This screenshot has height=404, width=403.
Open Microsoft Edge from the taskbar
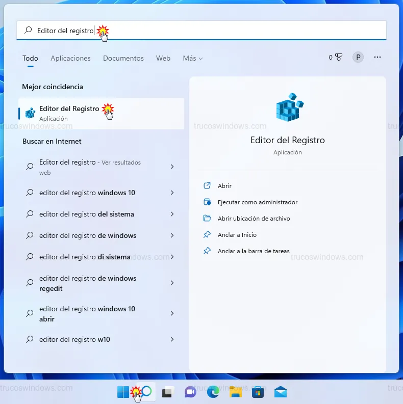click(213, 392)
